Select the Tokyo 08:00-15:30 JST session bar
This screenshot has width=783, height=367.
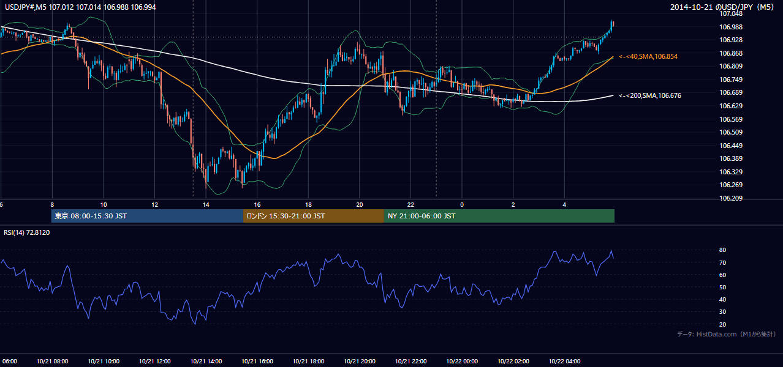point(147,216)
